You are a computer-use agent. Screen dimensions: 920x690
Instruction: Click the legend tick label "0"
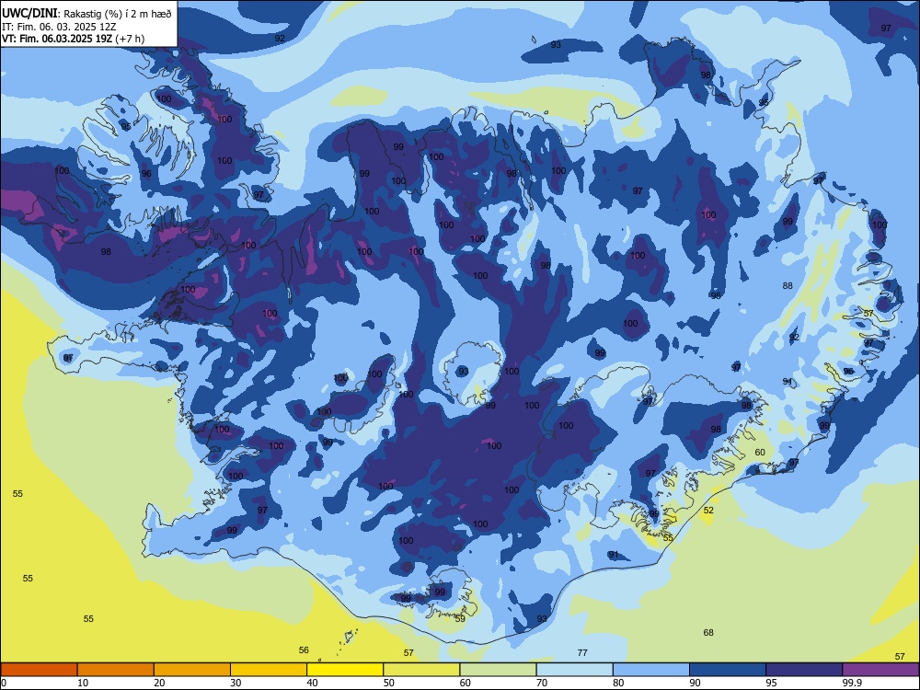[4, 683]
